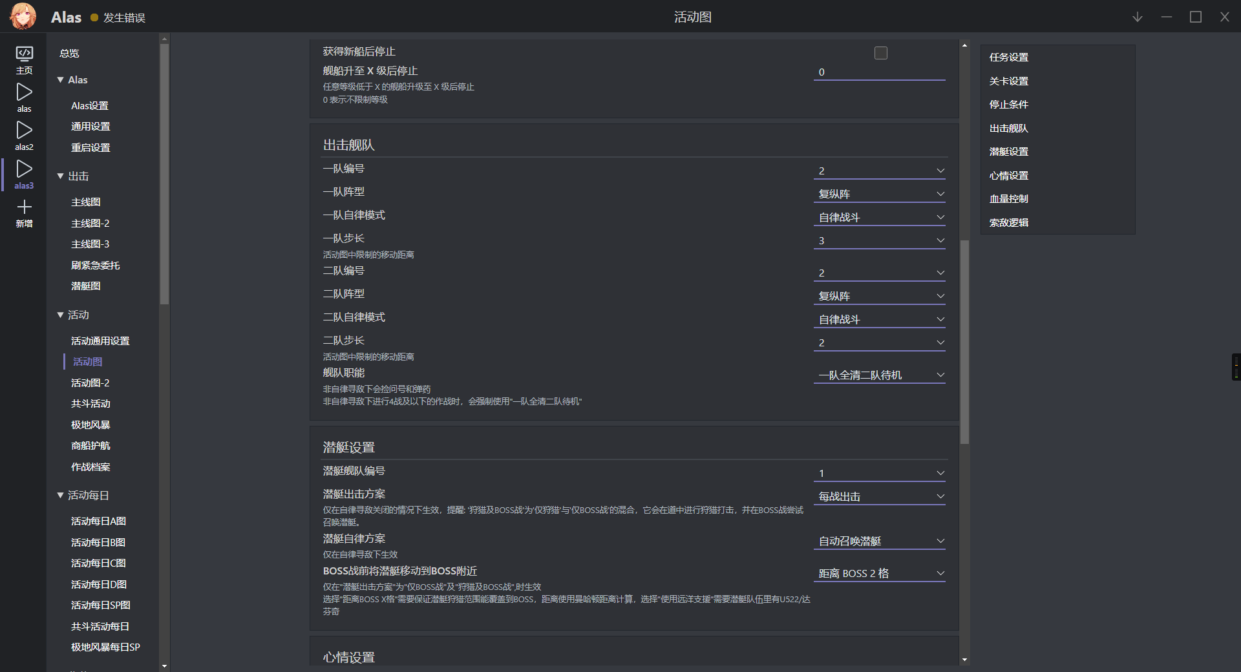
Task: Open 商船护航 menu item
Action: point(90,446)
